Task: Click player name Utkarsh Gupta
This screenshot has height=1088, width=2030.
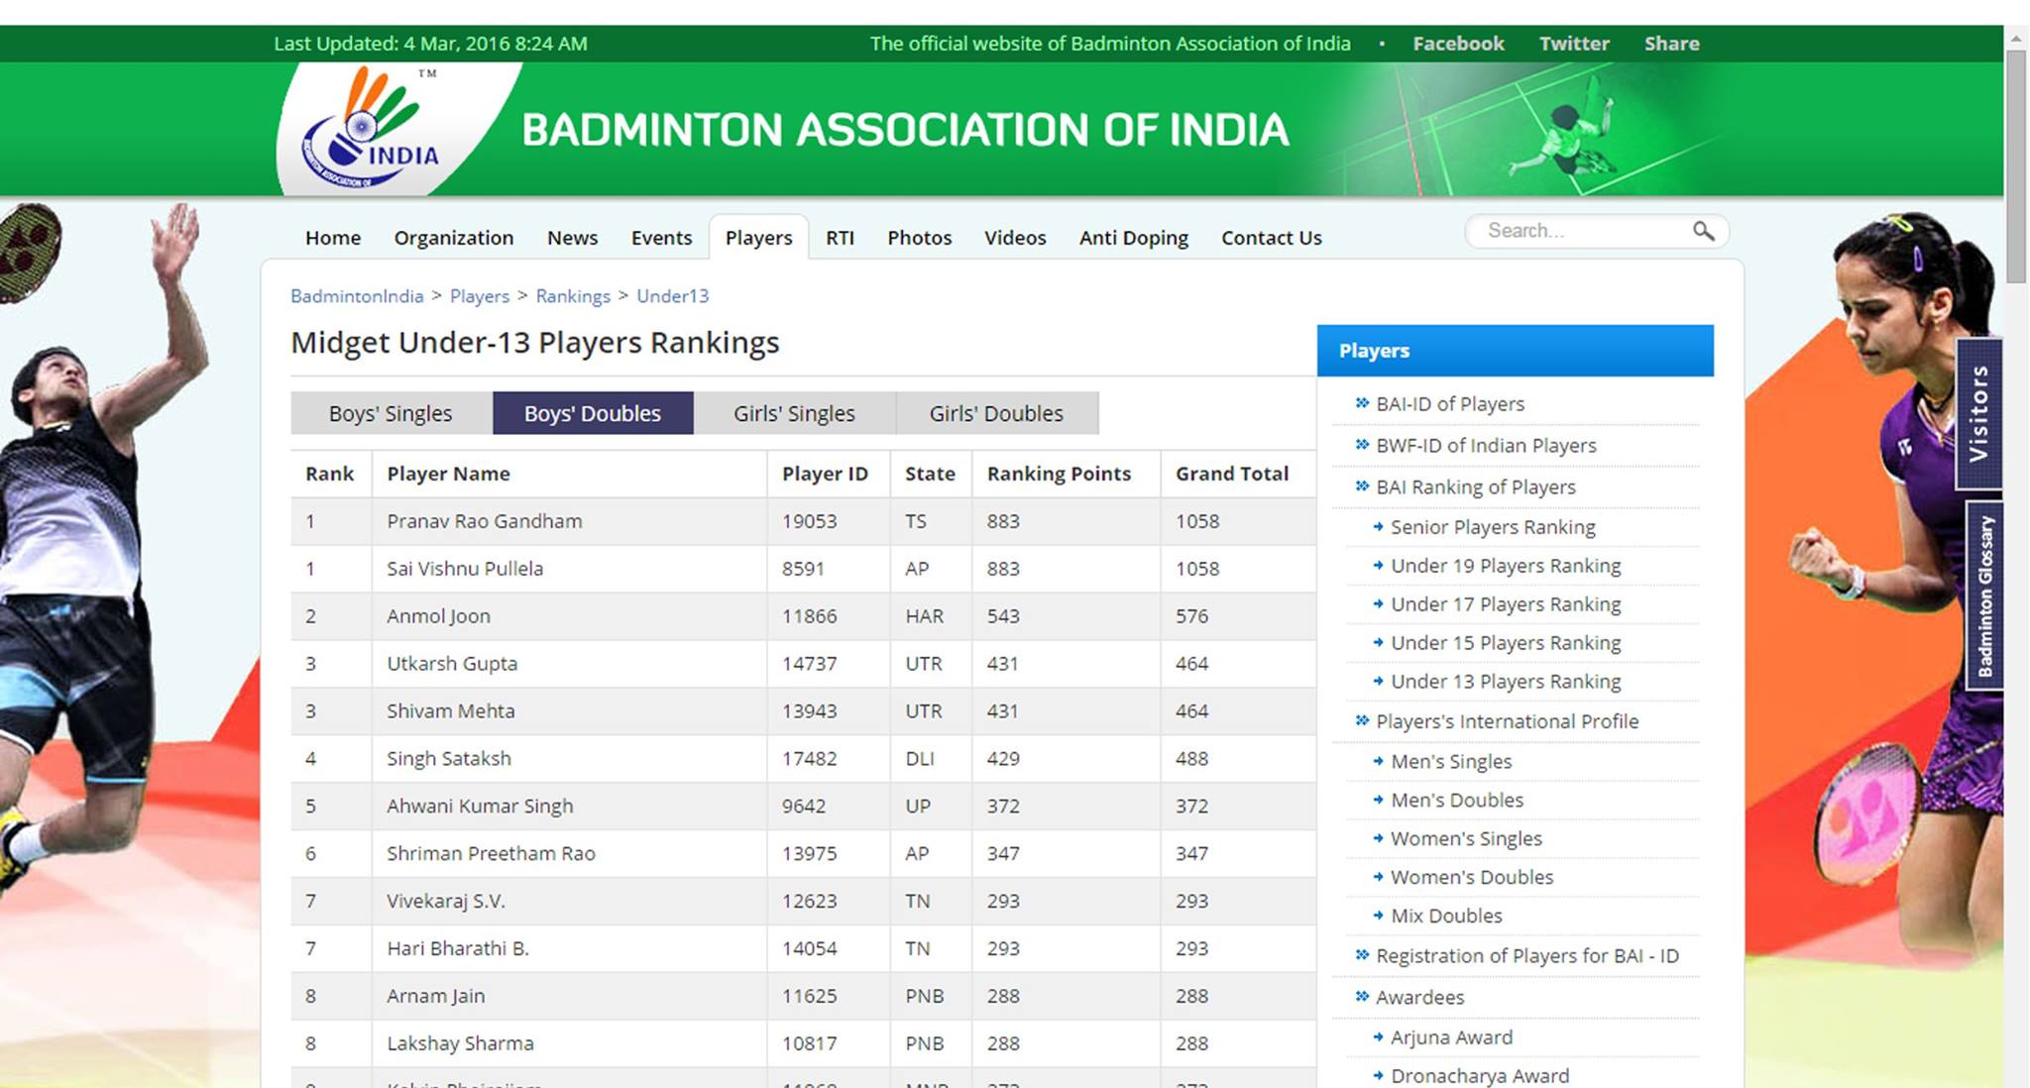Action: coord(452,664)
